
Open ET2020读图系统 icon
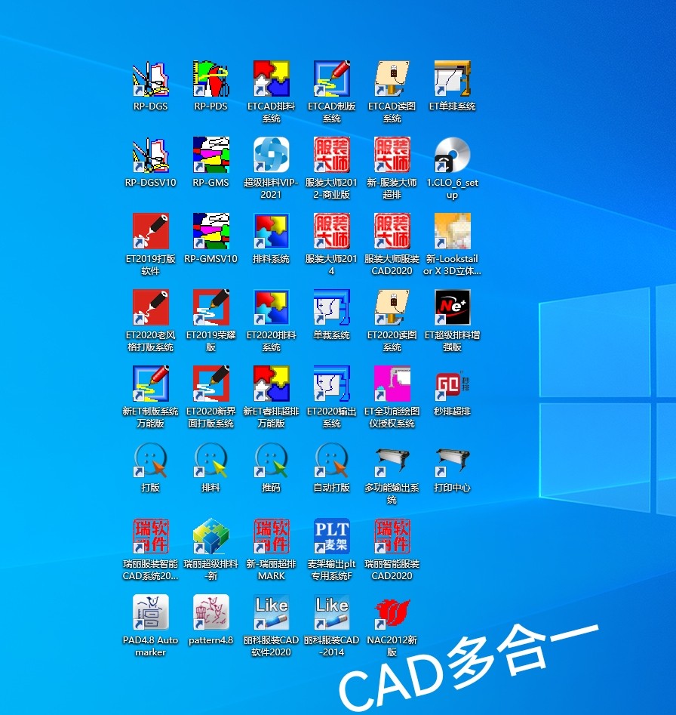pyautogui.click(x=392, y=307)
